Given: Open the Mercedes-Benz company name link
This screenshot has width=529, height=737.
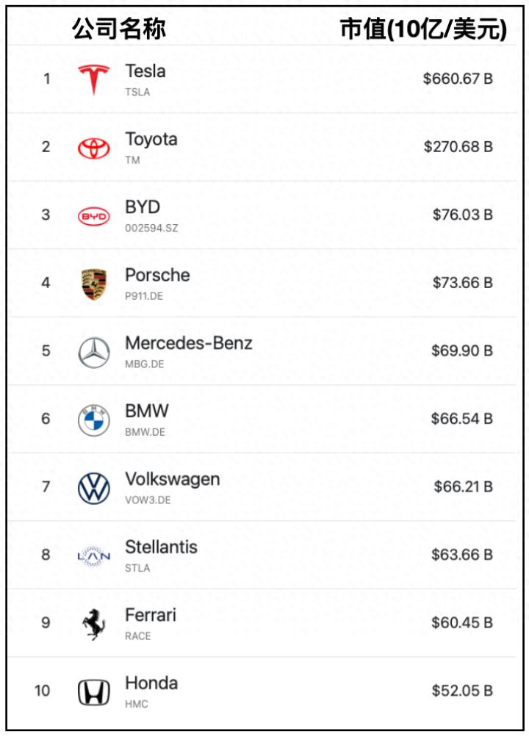Looking at the screenshot, I should click(x=188, y=343).
